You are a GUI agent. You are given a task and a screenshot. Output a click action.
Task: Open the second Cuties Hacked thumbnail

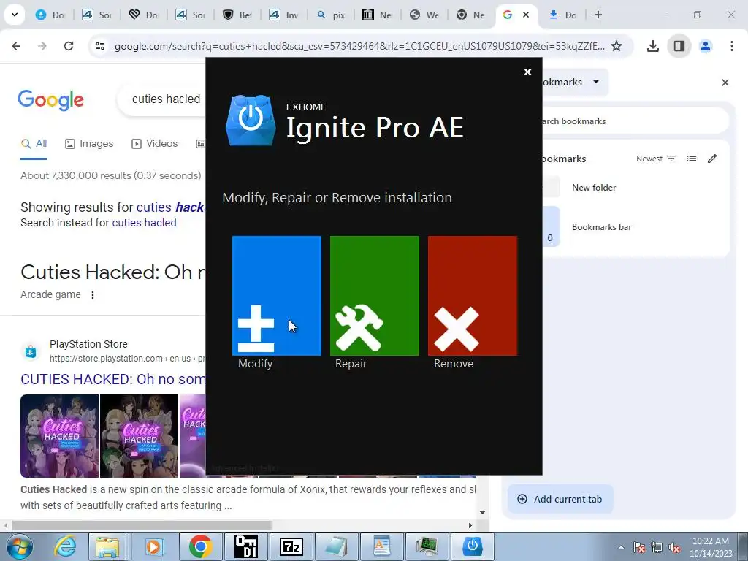tap(139, 436)
